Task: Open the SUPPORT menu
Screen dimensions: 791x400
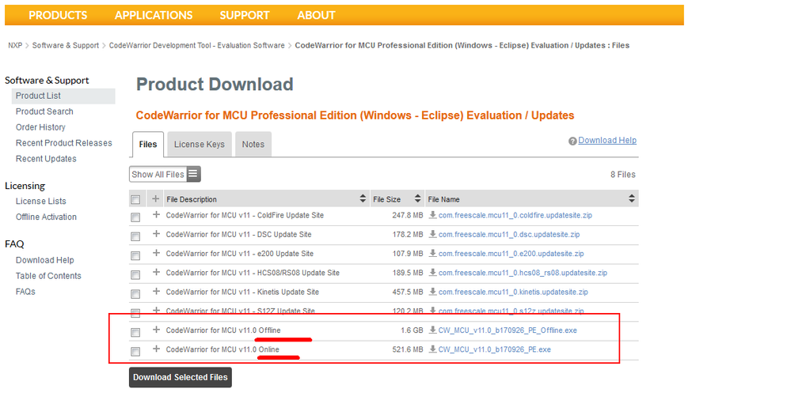Action: (245, 15)
